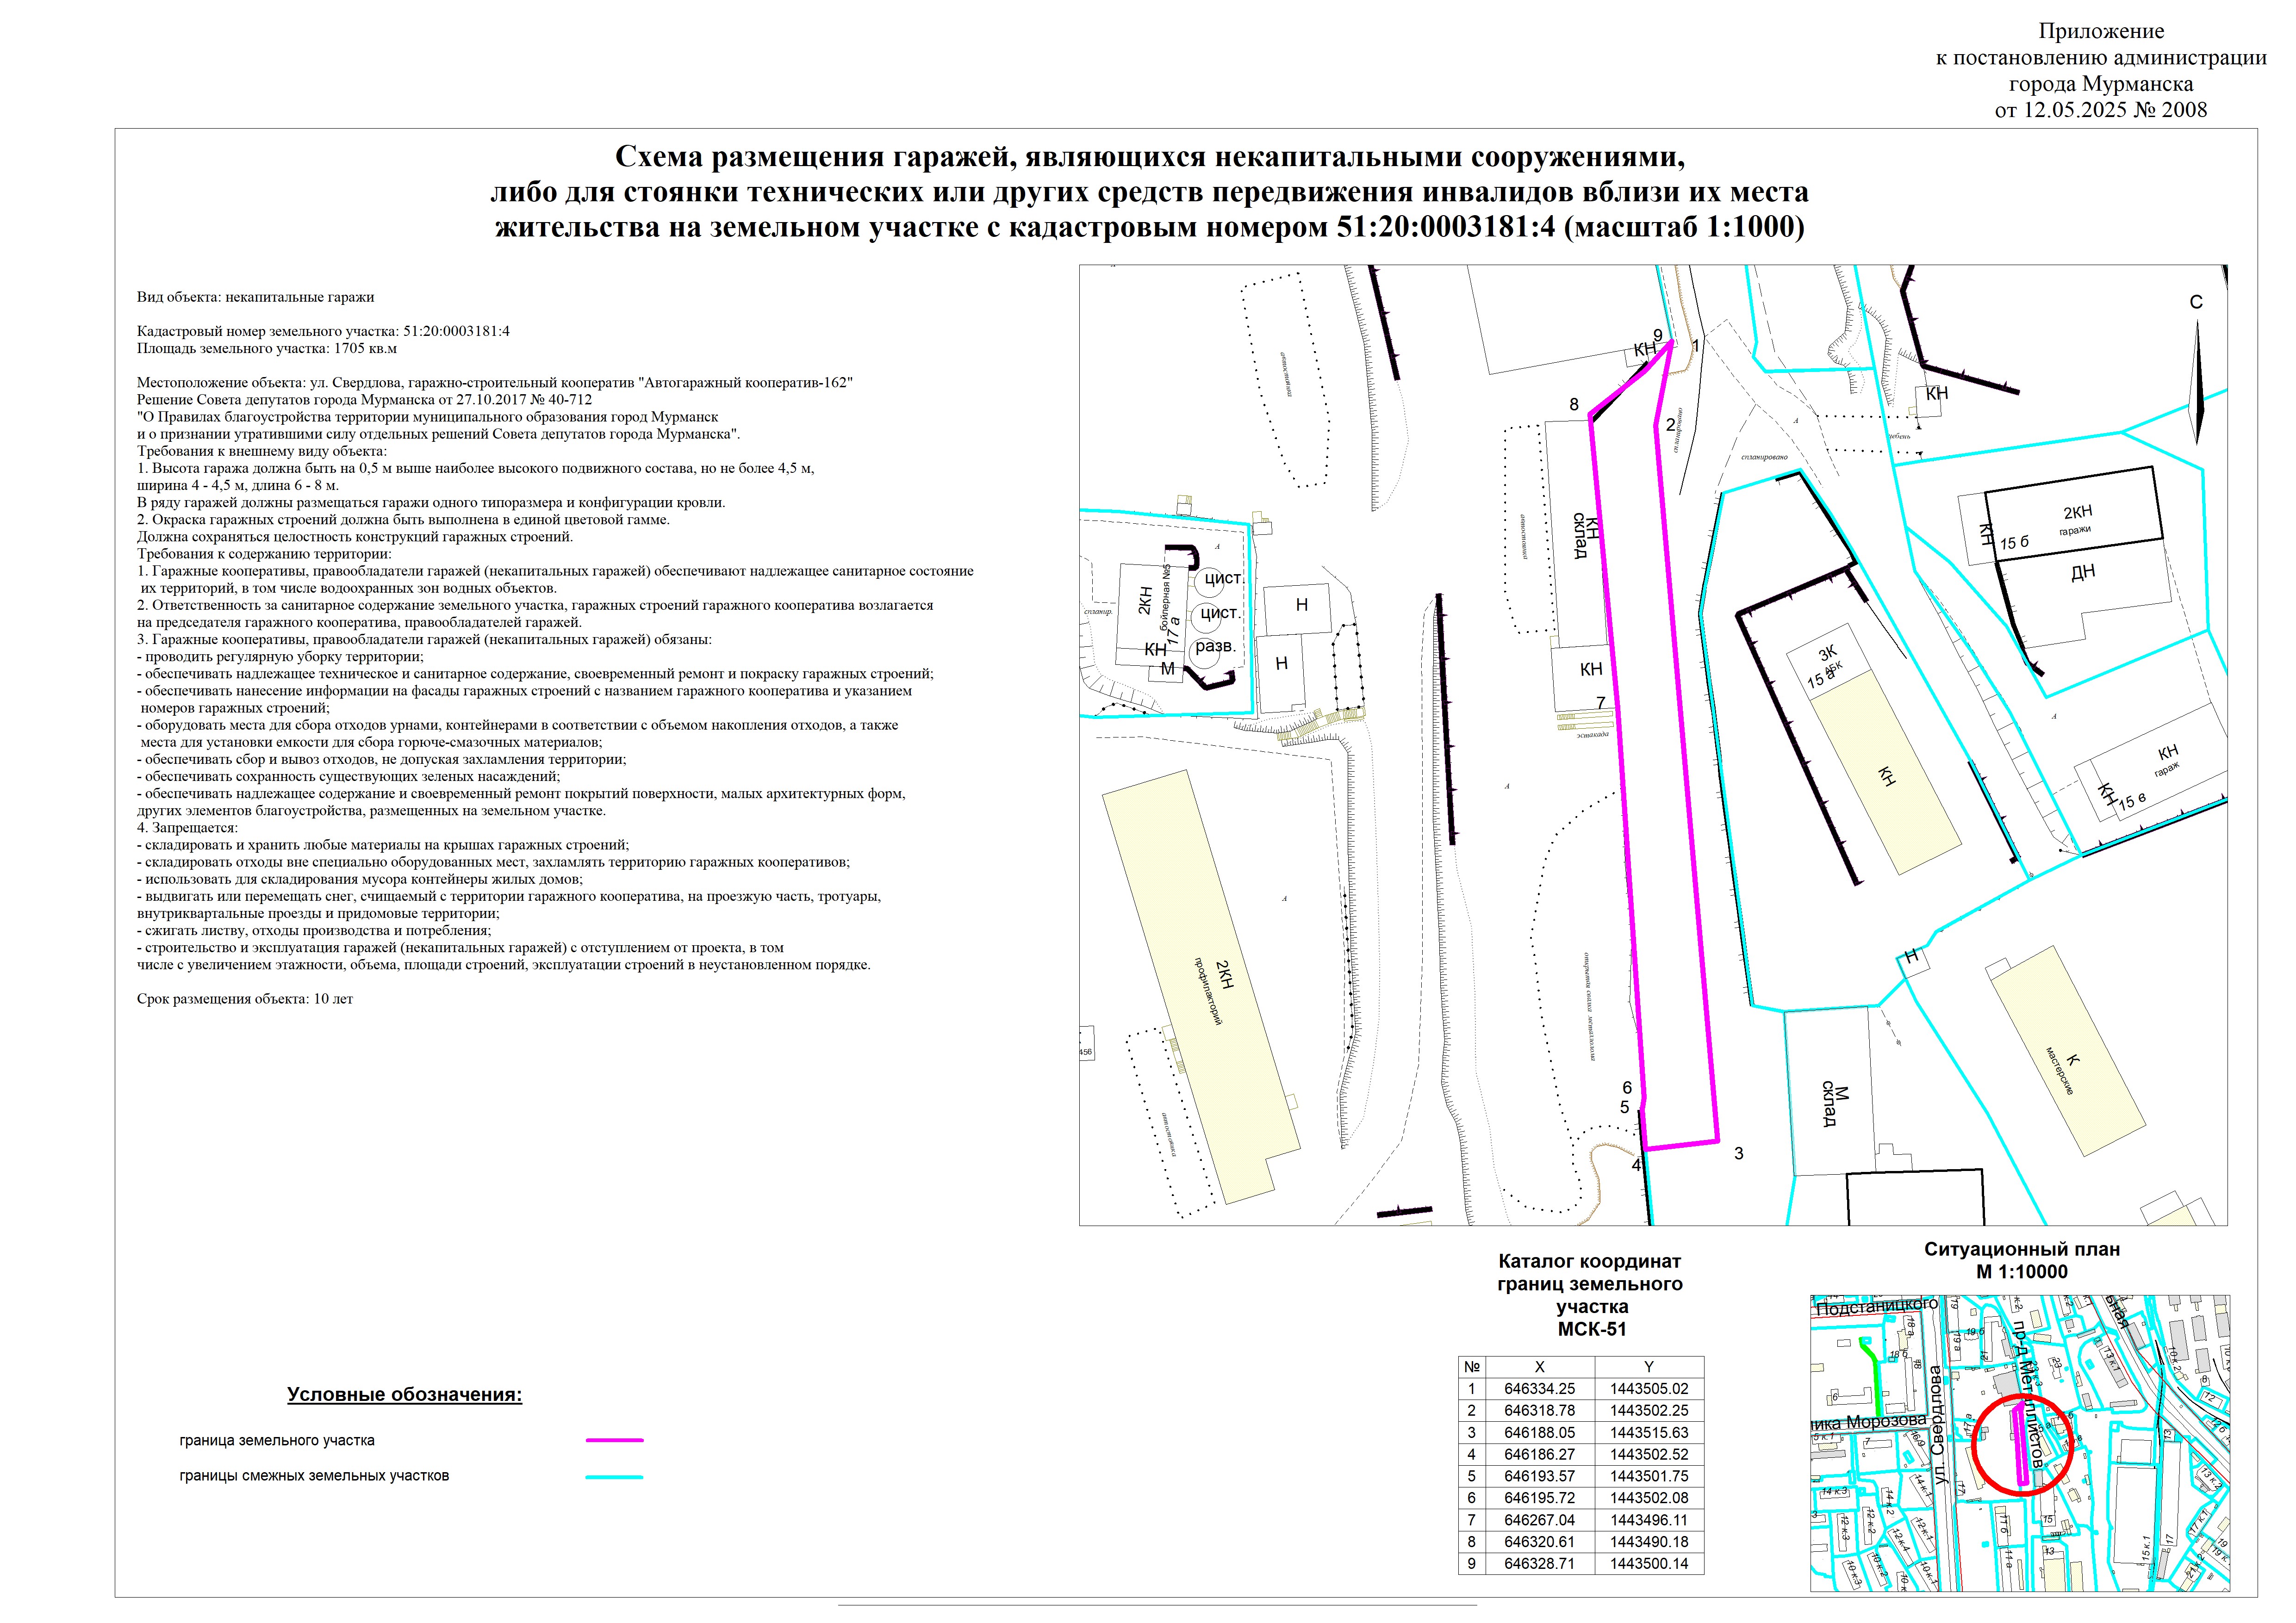This screenshot has height=1623, width=2296.
Task: Click boundary point number 3 on map
Action: click(x=1739, y=1154)
